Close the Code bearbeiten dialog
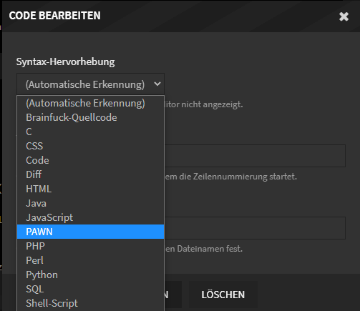 (x=344, y=16)
